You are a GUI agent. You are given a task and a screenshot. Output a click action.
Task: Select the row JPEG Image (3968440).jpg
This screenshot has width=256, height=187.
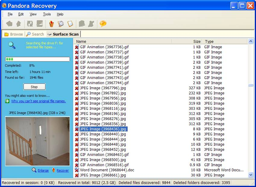(161, 134)
